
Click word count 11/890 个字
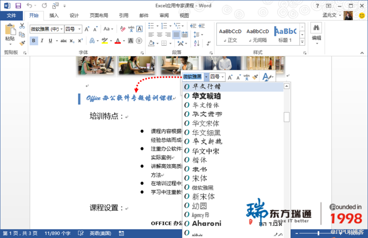(x=57, y=233)
